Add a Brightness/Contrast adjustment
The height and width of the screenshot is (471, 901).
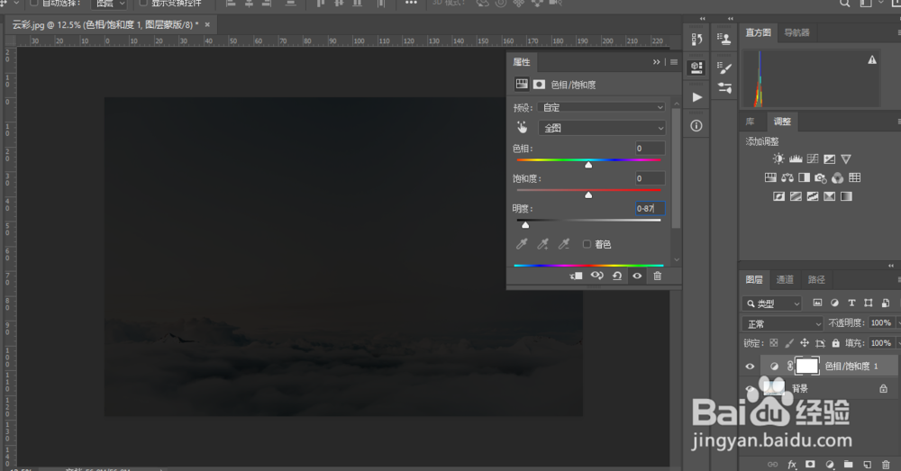(x=778, y=159)
